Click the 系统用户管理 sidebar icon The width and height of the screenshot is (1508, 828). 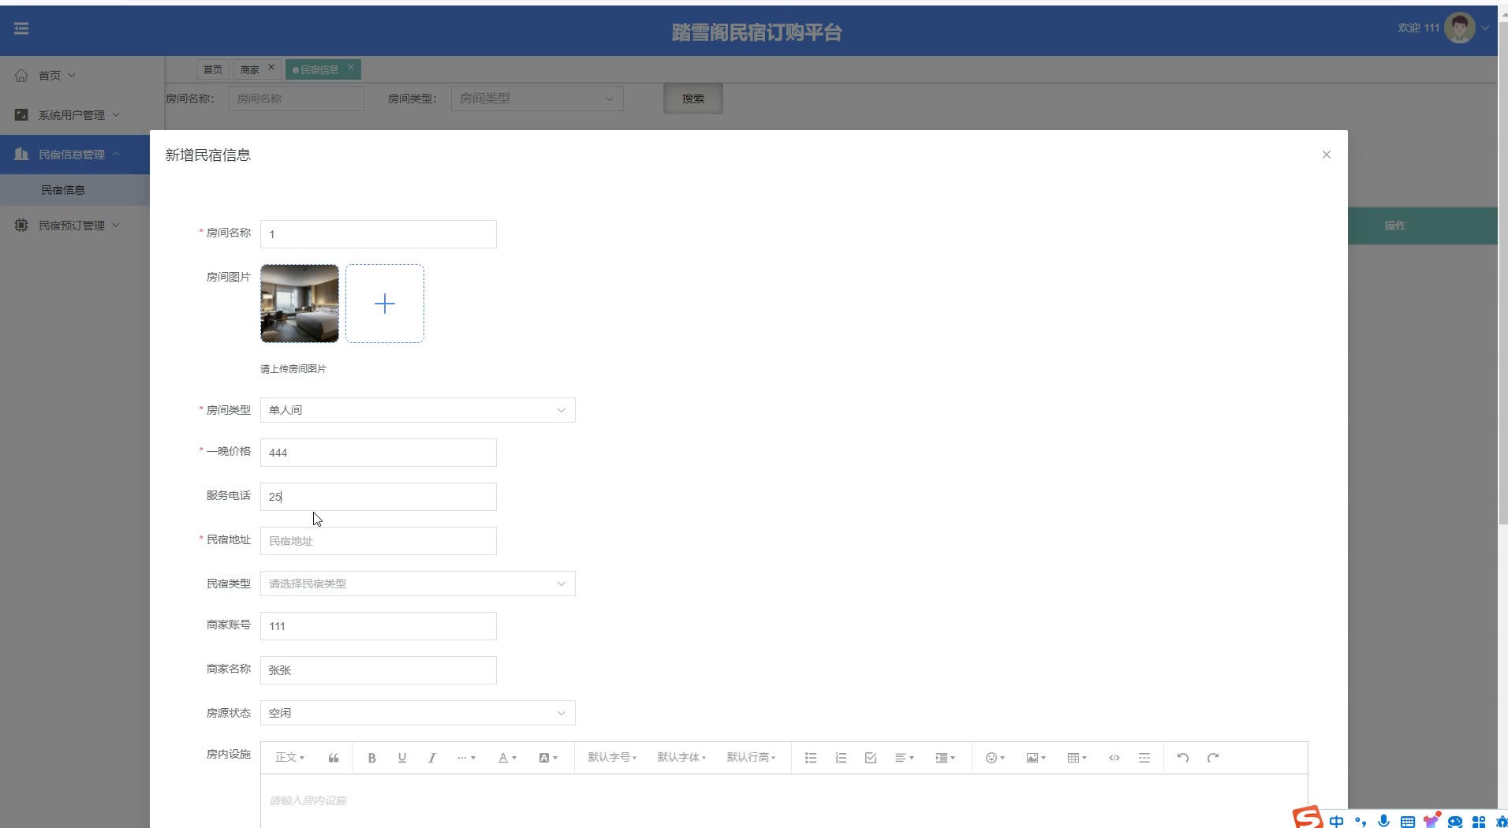coord(21,115)
